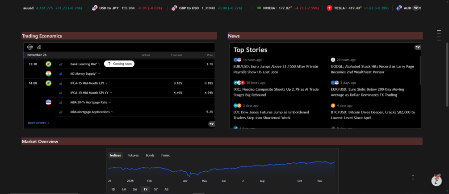Click TradingView logo on the ticker tape

point(416,8)
